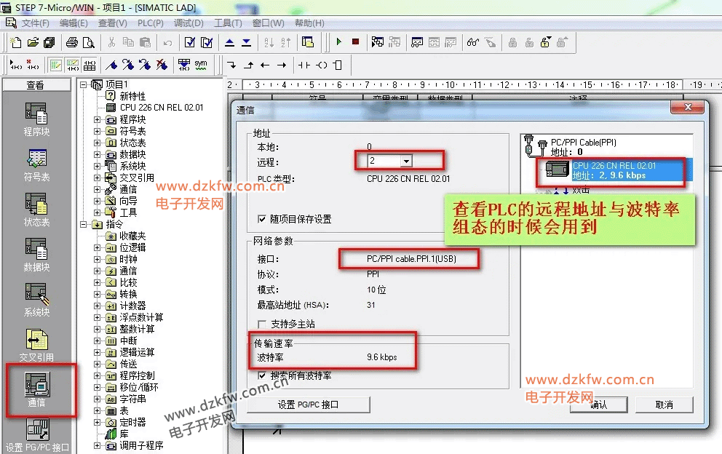
Task: Open the 远程 address dropdown
Action: pos(406,162)
